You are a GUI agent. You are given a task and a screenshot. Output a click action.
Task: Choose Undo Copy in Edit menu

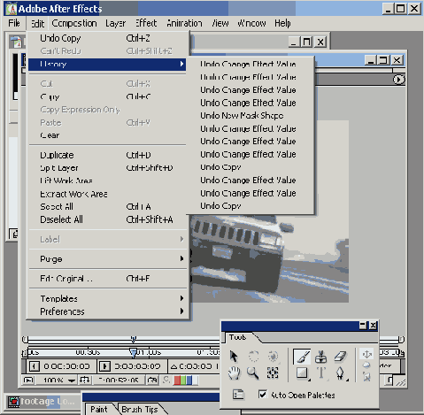click(x=107, y=38)
